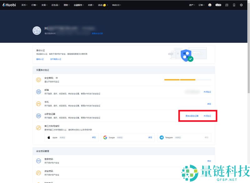
Task: Select the 交易 menu item
Action: [43, 5]
